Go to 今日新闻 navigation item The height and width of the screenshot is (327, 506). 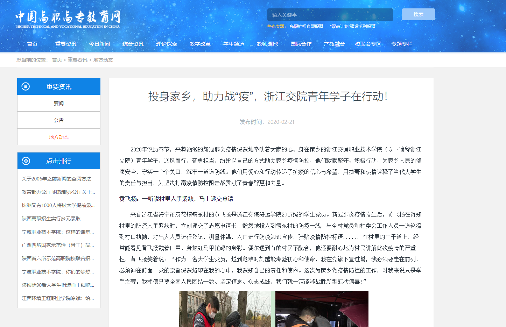(x=99, y=44)
